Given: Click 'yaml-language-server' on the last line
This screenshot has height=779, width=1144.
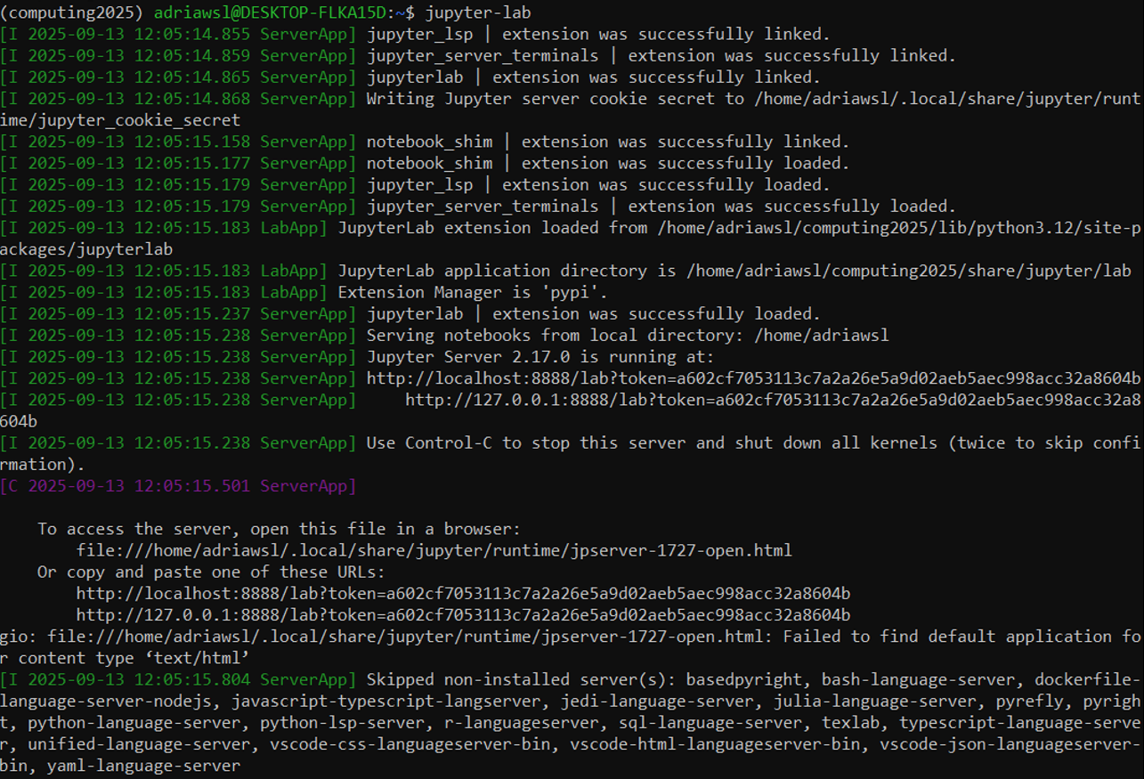Looking at the screenshot, I should (x=143, y=766).
